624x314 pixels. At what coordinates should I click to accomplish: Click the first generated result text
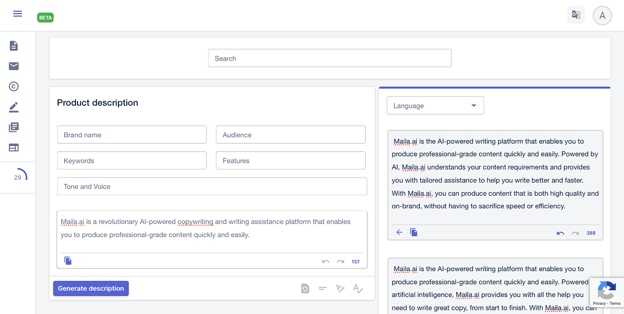(495, 174)
